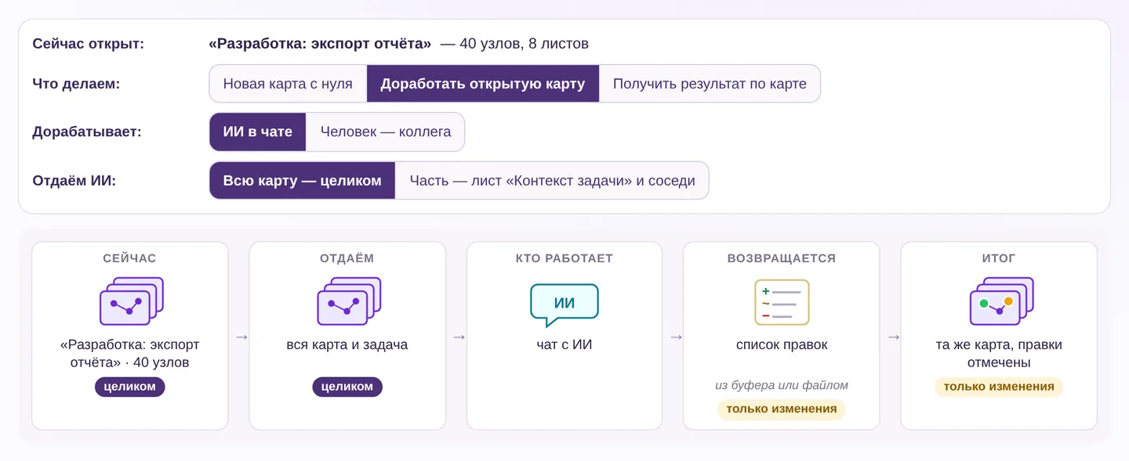Viewport: 1129px width, 461px height.
Task: Click the СЕЙЧАС card heading
Action: (130, 258)
